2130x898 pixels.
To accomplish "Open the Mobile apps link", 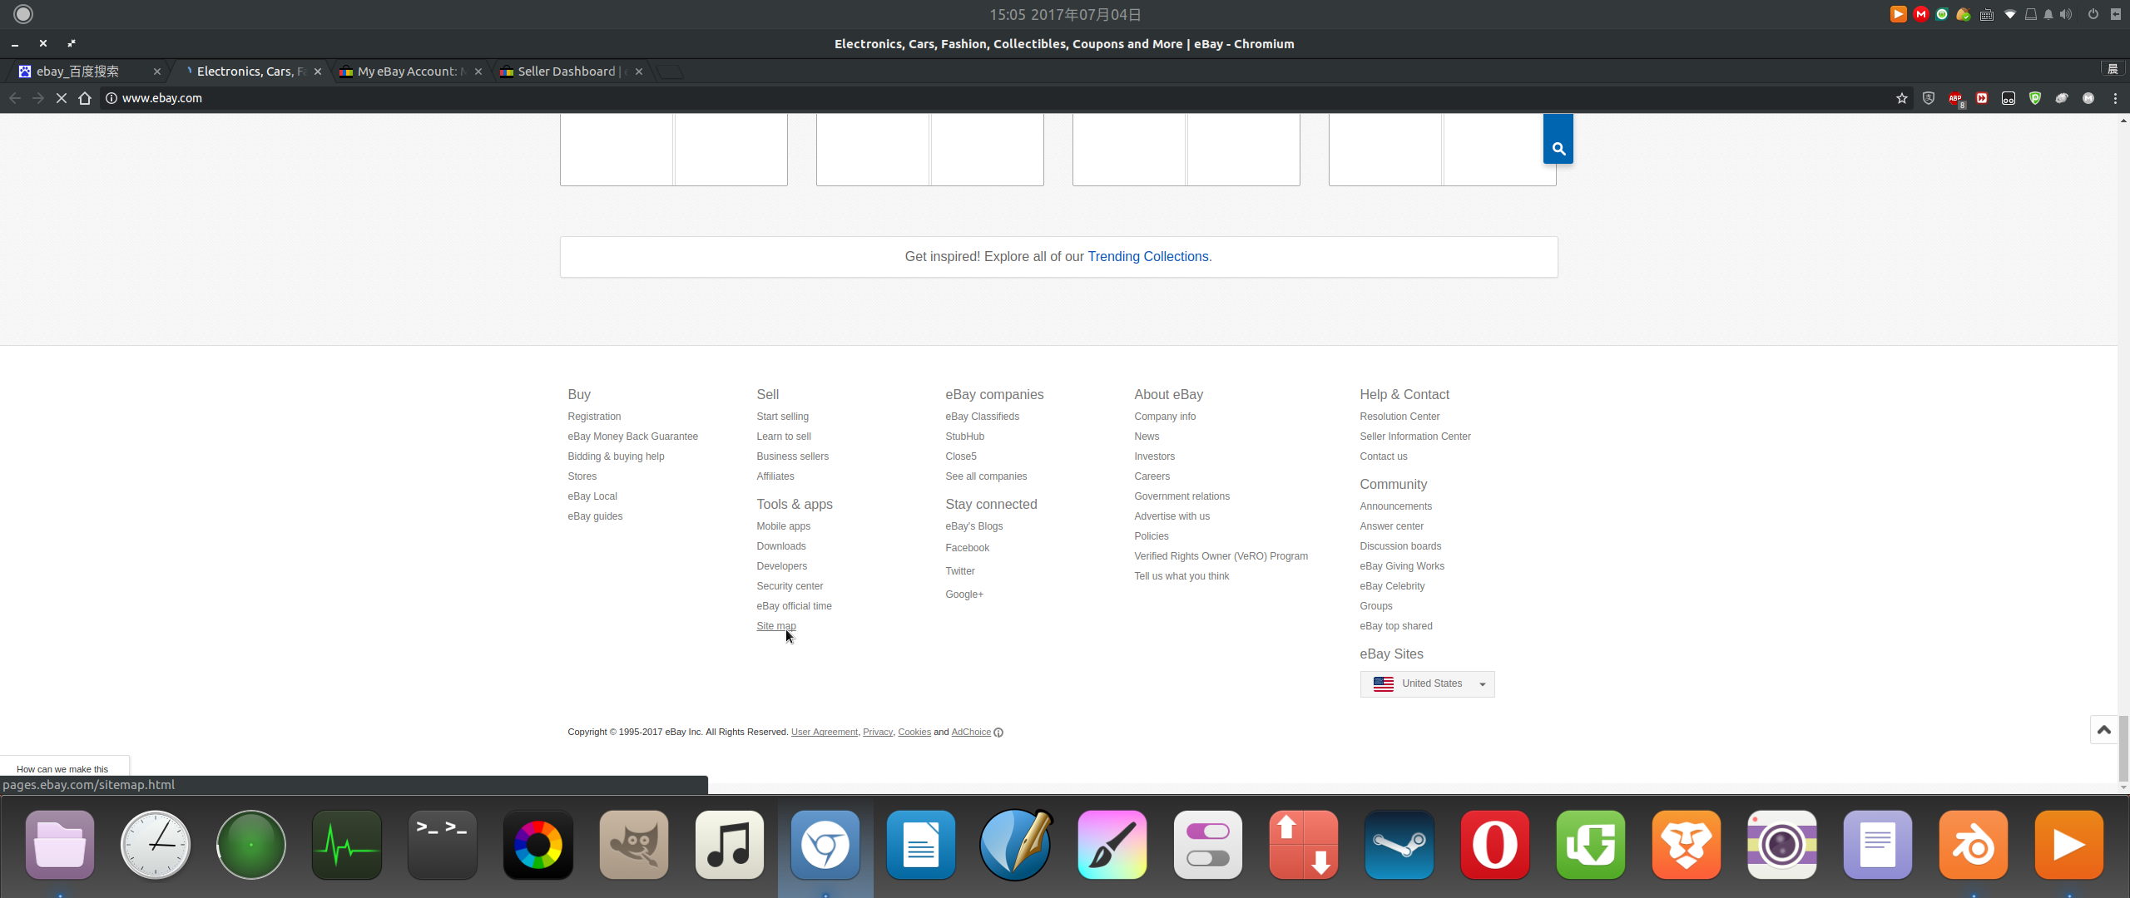I will tap(783, 526).
